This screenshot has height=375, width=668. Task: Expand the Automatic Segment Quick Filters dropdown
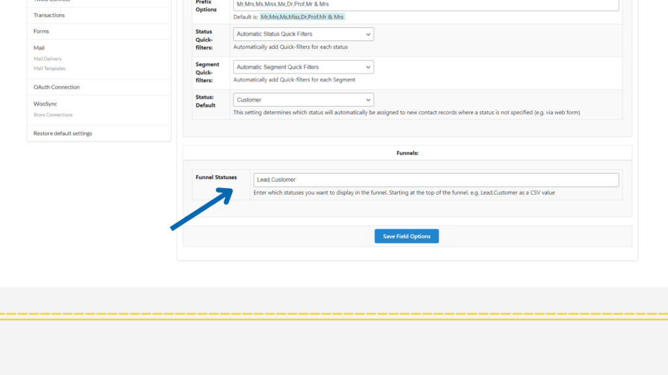pos(303,67)
